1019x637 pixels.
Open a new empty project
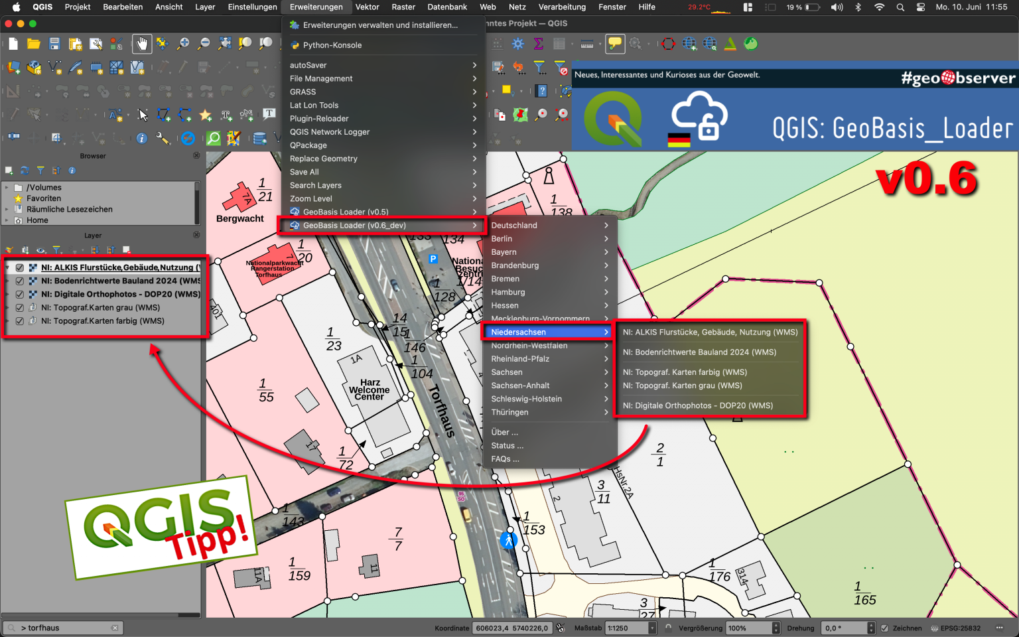pyautogui.click(x=12, y=44)
